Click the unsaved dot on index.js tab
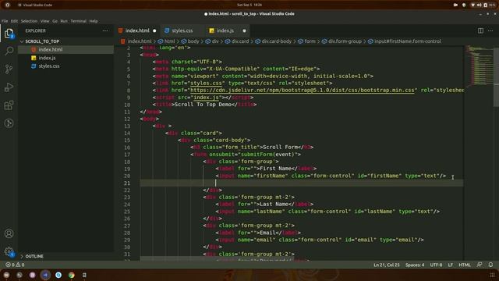The width and height of the screenshot is (499, 281). click(244, 31)
